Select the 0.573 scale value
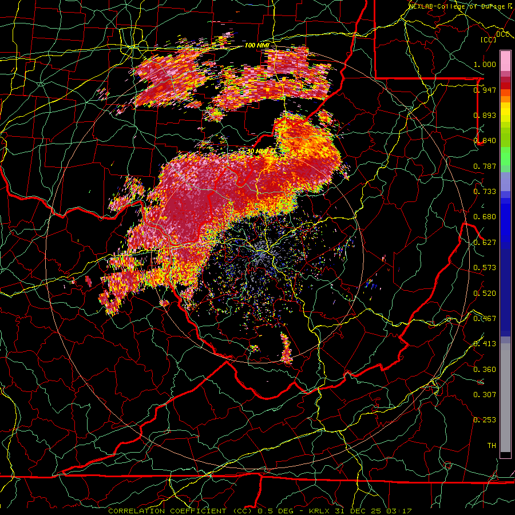The image size is (515, 515). 485,268
